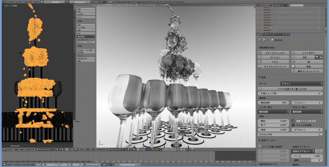Click the minus icon next to viscosity preset

pyautogui.click(x=321, y=151)
